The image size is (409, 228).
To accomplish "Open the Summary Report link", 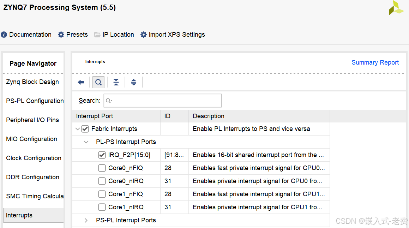I will [375, 62].
